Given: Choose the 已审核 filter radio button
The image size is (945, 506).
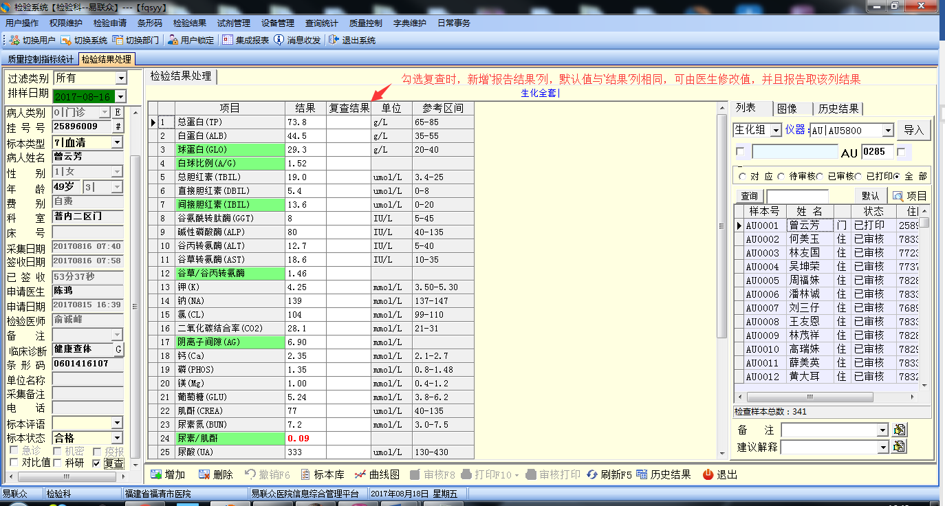Looking at the screenshot, I should [821, 177].
